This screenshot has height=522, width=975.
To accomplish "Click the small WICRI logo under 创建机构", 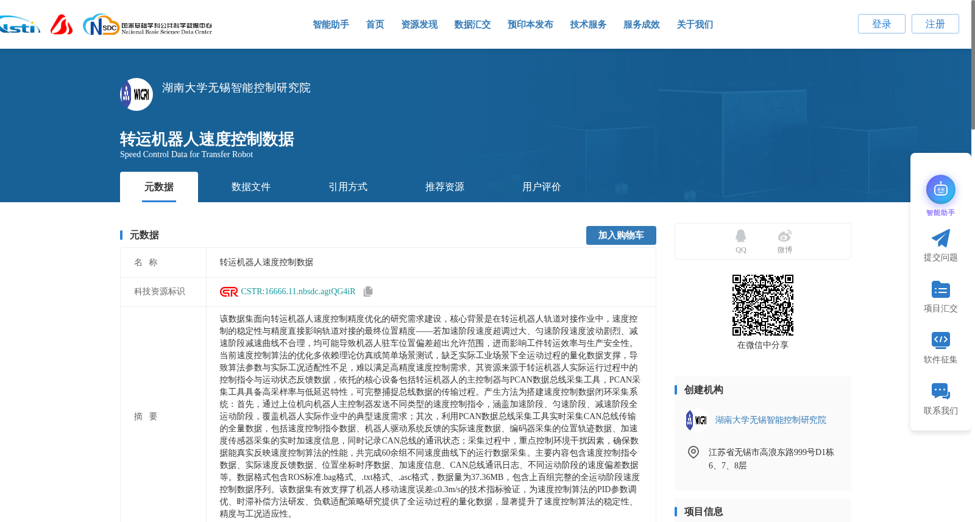I will [697, 420].
